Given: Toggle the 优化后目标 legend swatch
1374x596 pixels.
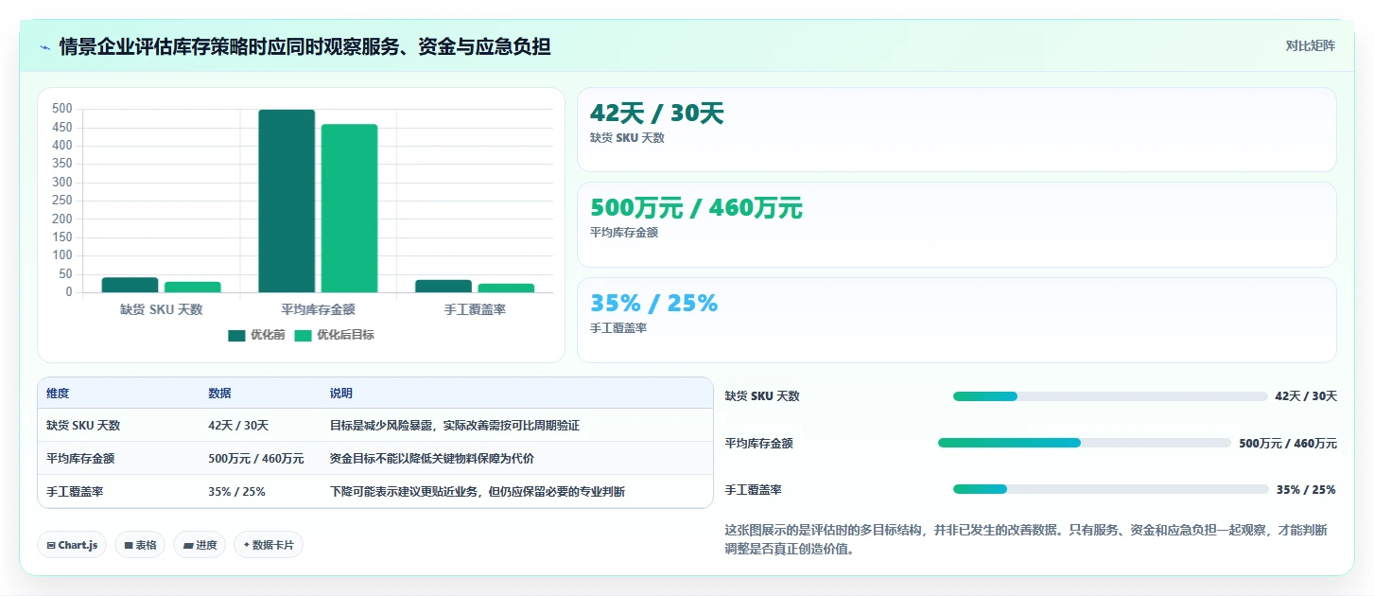Looking at the screenshot, I should coord(303,335).
